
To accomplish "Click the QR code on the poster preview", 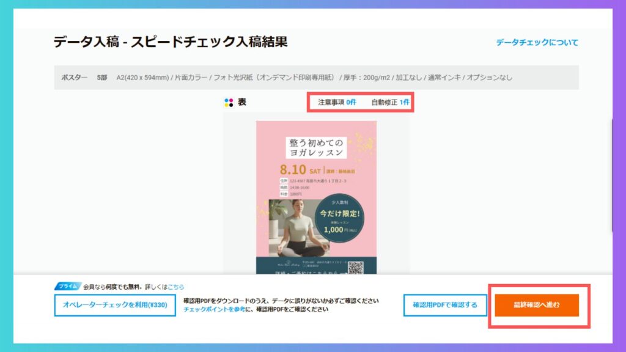I will tap(355, 268).
